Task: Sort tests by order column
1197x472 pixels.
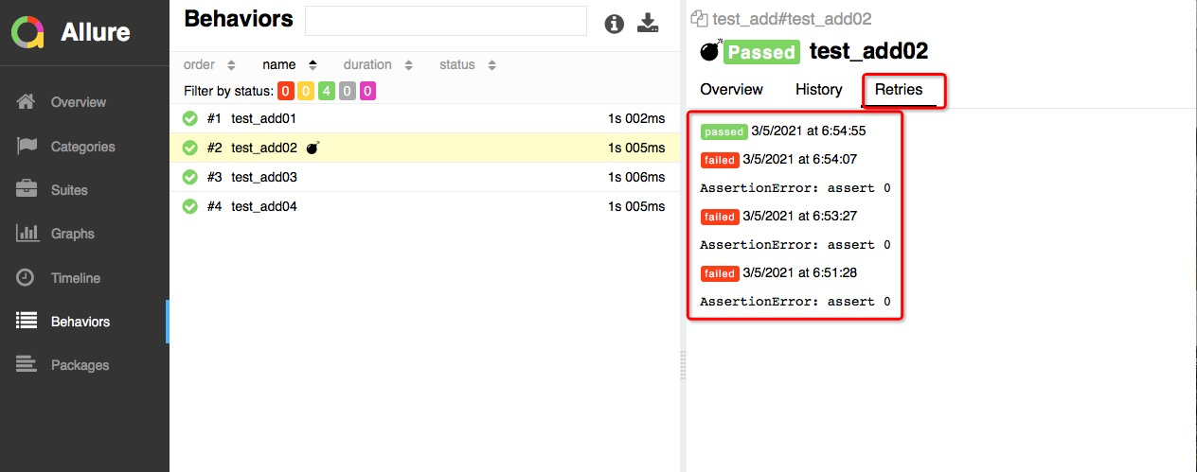Action: [209, 65]
